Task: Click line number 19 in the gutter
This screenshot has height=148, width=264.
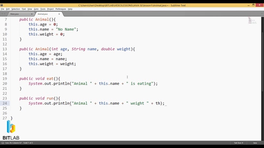Action: click(5, 79)
